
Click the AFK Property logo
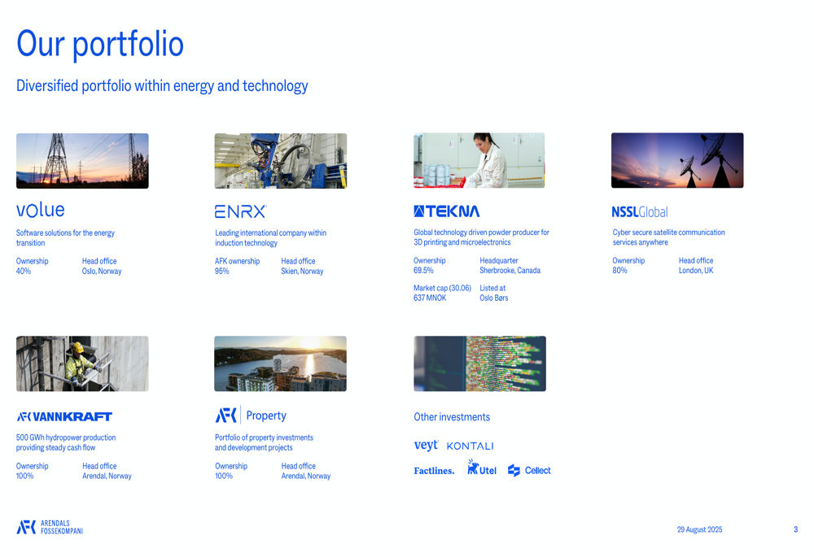[251, 415]
